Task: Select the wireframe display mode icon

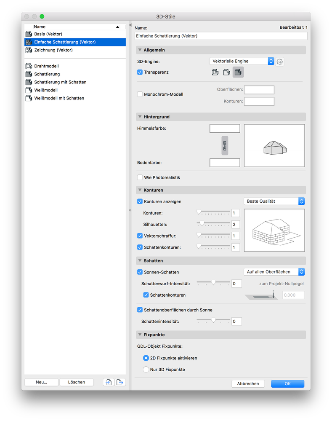Action: (x=215, y=72)
